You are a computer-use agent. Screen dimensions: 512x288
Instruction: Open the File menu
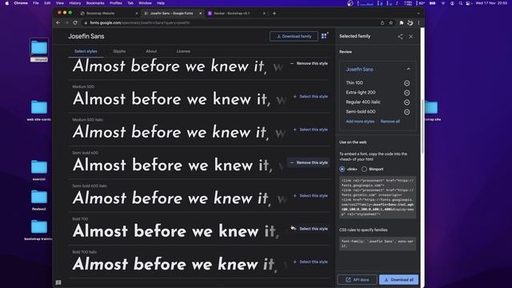pyautogui.click(x=36, y=3)
